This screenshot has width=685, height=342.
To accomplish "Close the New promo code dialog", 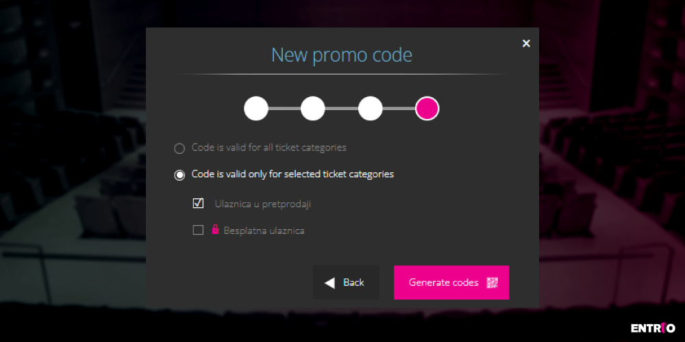I will (526, 43).
